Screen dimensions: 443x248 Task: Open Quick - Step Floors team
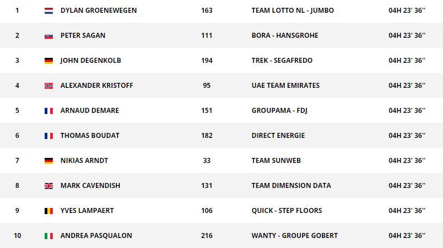coord(288,211)
